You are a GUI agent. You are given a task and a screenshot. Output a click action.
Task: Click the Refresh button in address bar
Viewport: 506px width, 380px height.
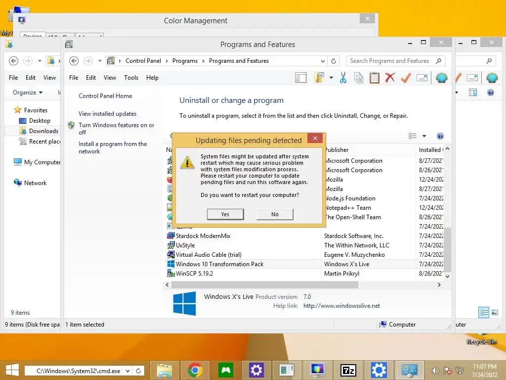click(x=334, y=61)
